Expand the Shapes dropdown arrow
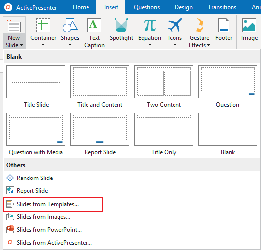The width and height of the screenshot is (261, 250). coord(70,44)
